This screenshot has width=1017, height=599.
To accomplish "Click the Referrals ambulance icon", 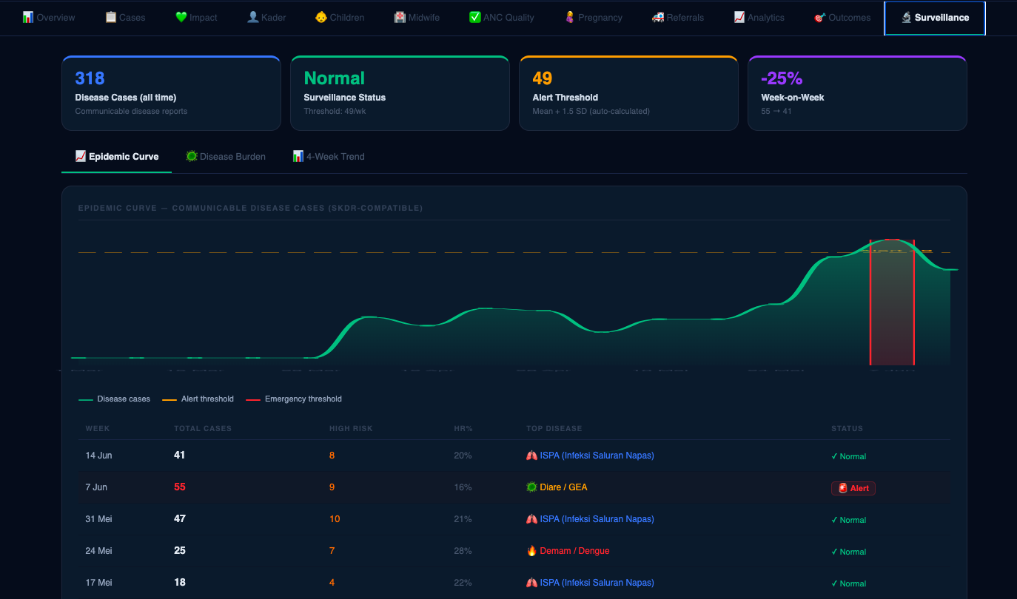I will pyautogui.click(x=657, y=17).
